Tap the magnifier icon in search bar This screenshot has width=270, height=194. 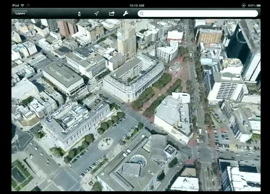141,14
